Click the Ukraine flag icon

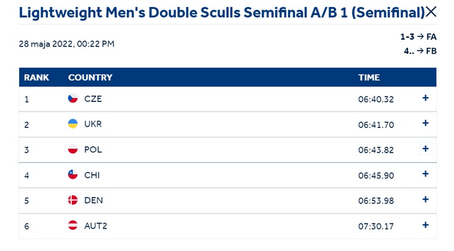click(x=73, y=124)
